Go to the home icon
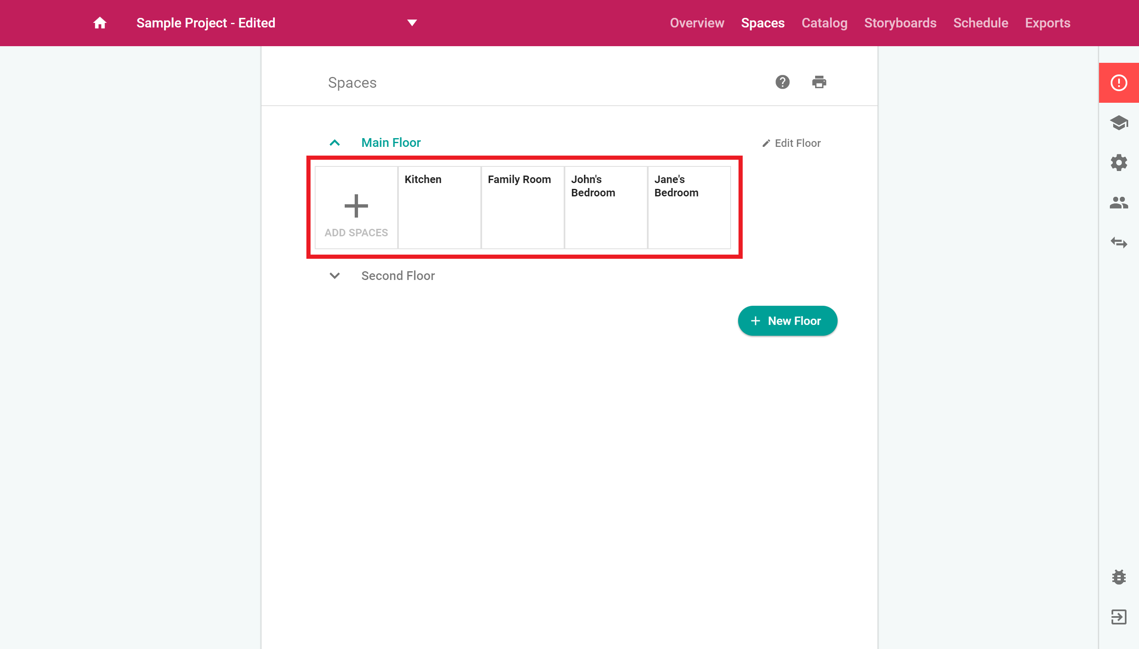This screenshot has height=649, width=1139. 99,23
